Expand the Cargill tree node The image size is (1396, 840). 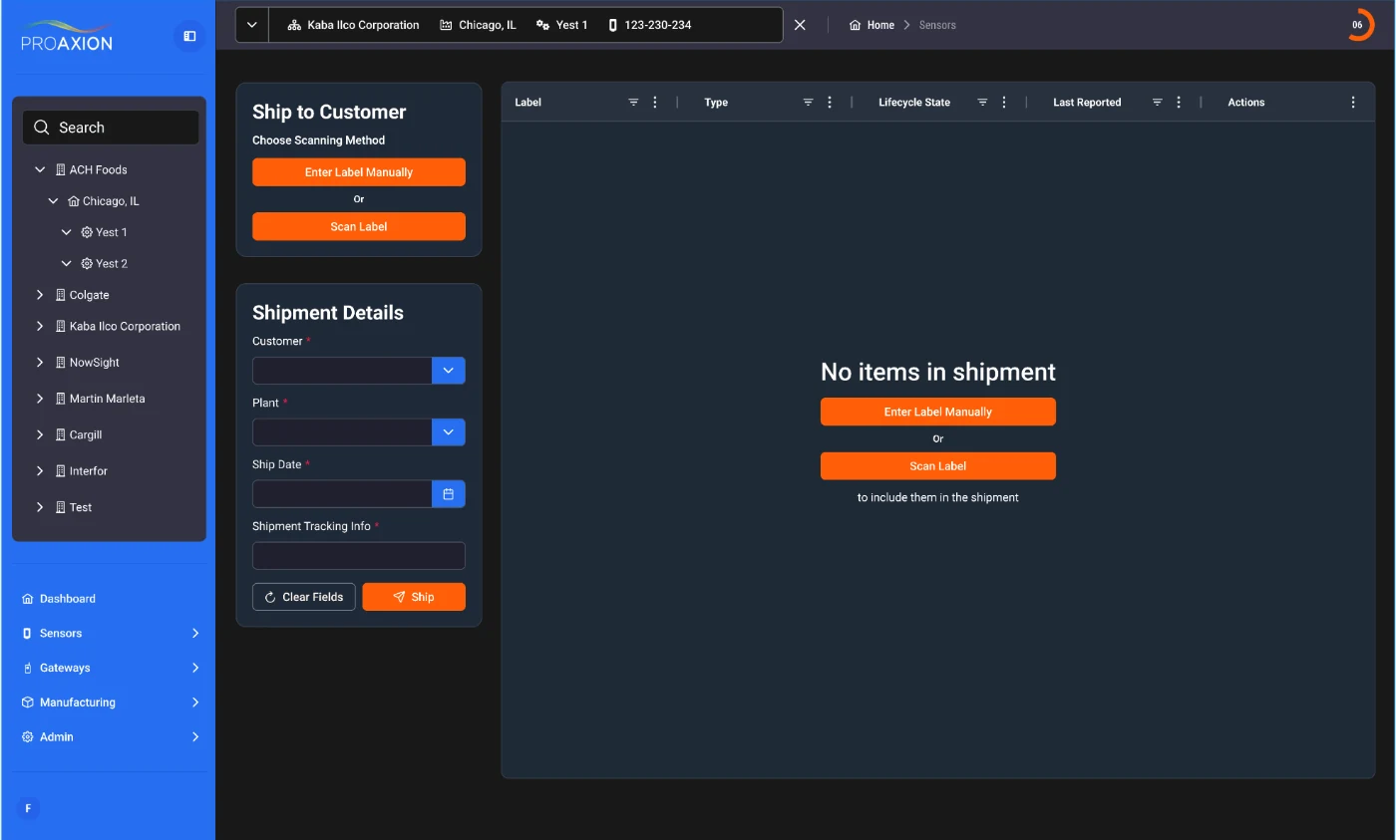coord(40,434)
